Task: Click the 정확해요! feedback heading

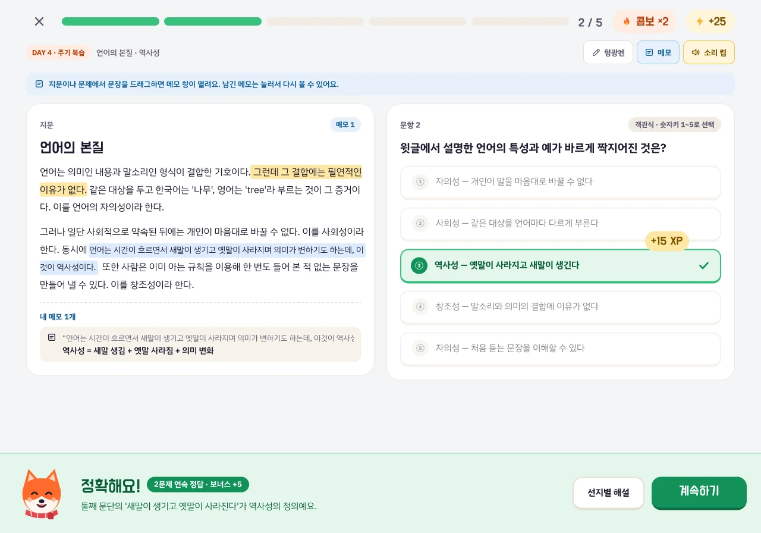Action: (x=111, y=485)
